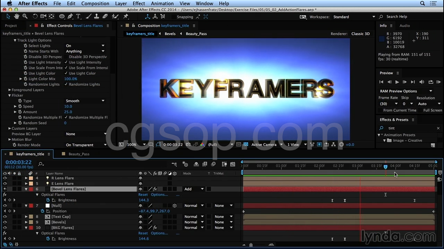Select the Rotation tool

[x=35, y=17]
